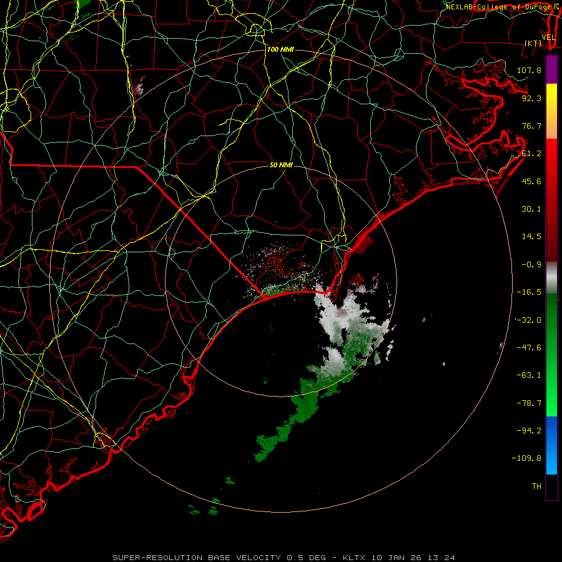The image size is (562, 562).
Task: Click the 107.8 velocity scale value
Action: [529, 70]
